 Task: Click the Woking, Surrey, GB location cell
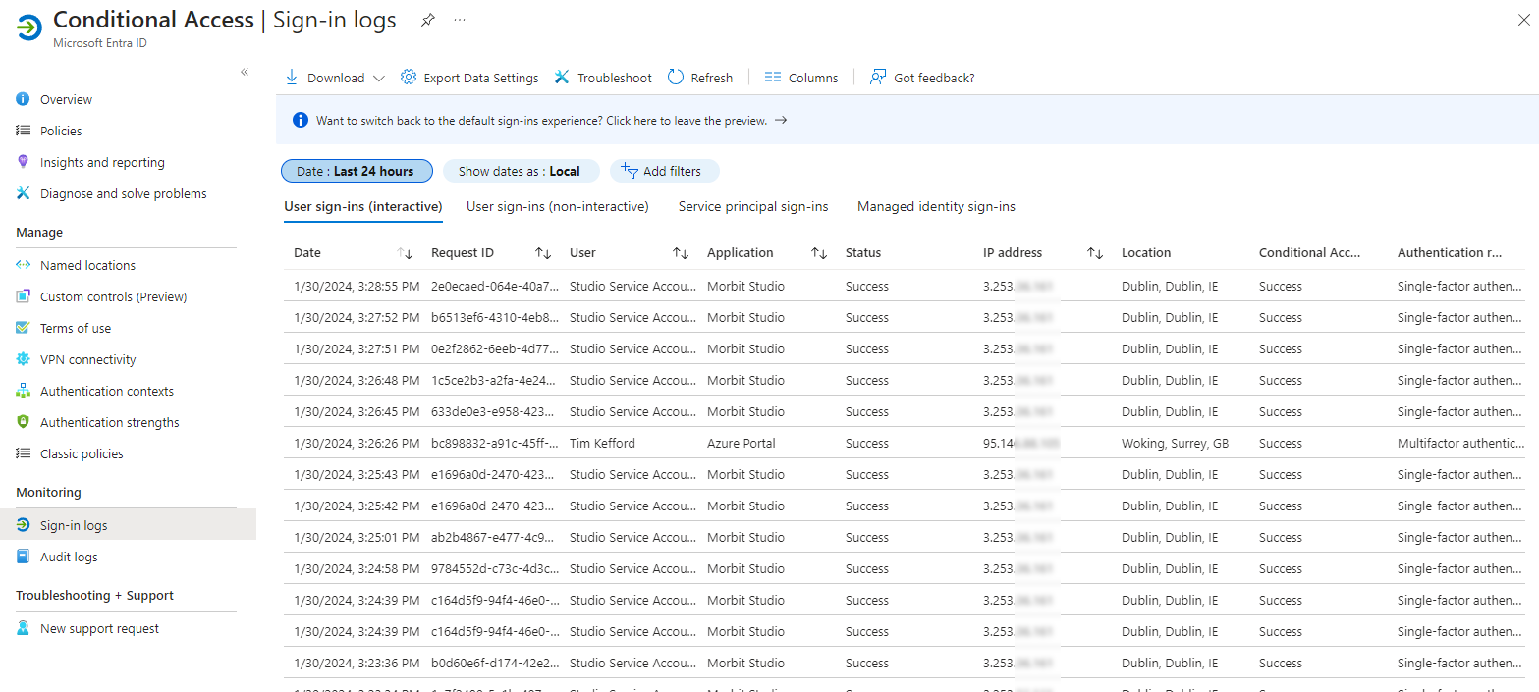[x=1176, y=444]
